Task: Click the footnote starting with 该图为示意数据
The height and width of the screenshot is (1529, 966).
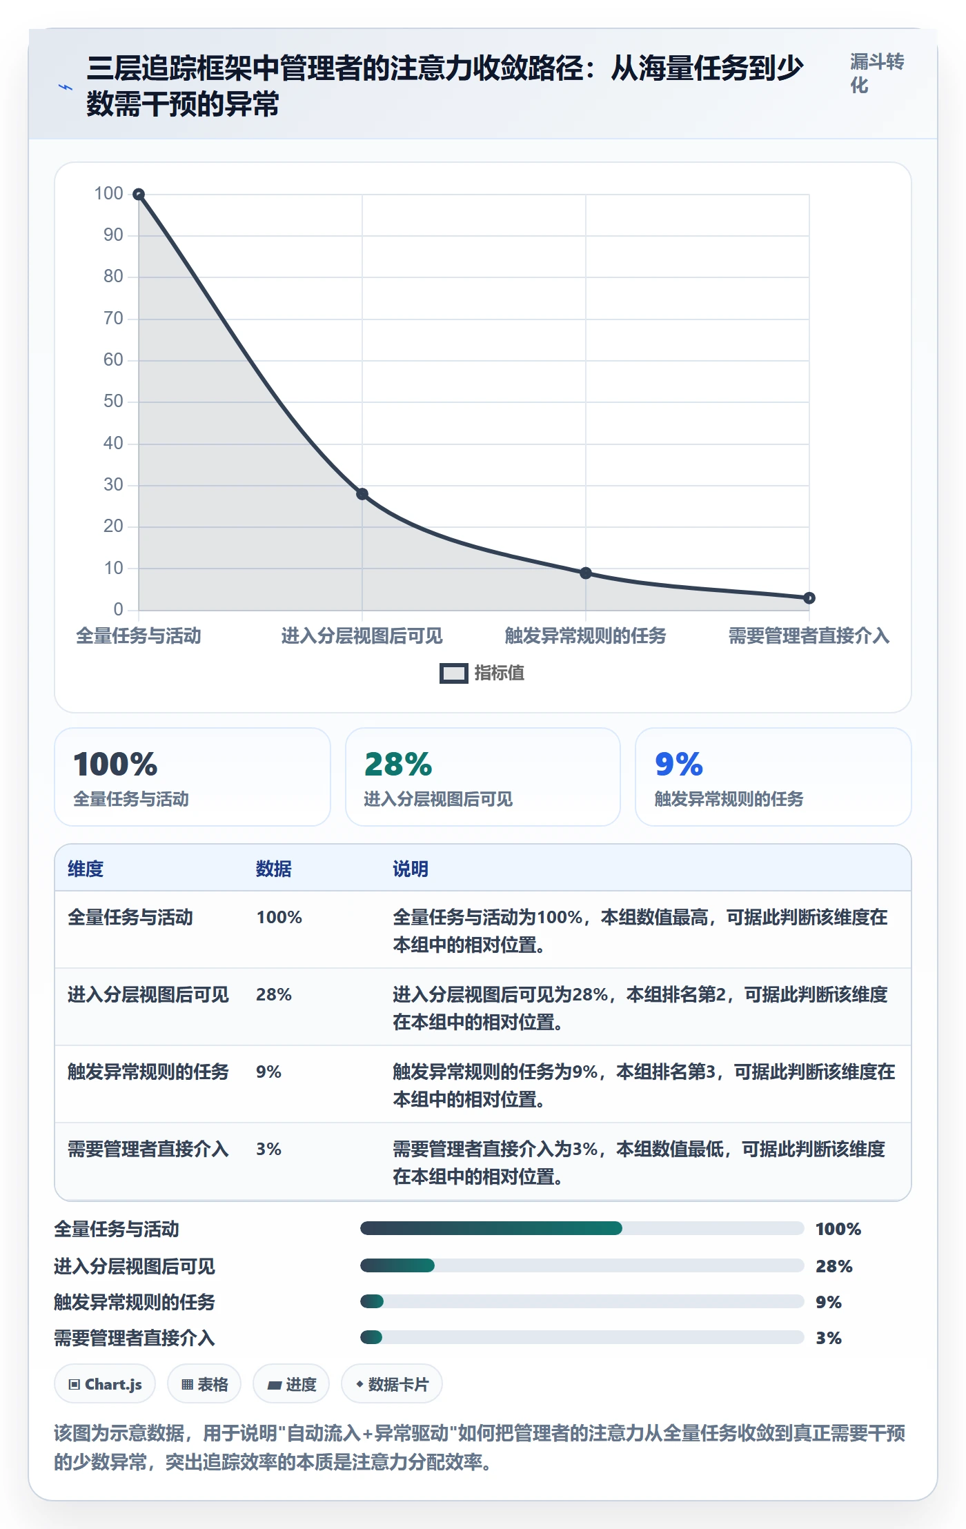Action: pyautogui.click(x=480, y=1448)
